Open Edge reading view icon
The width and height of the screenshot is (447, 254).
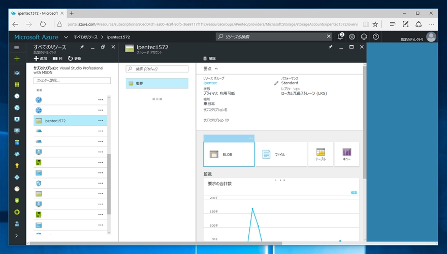point(365,24)
